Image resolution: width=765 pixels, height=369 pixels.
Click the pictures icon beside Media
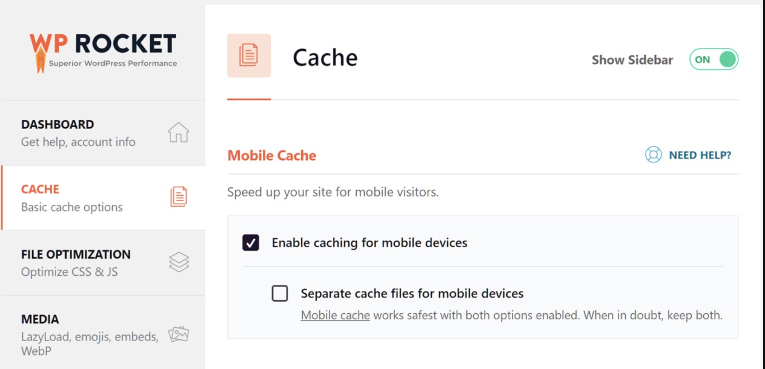[179, 334]
